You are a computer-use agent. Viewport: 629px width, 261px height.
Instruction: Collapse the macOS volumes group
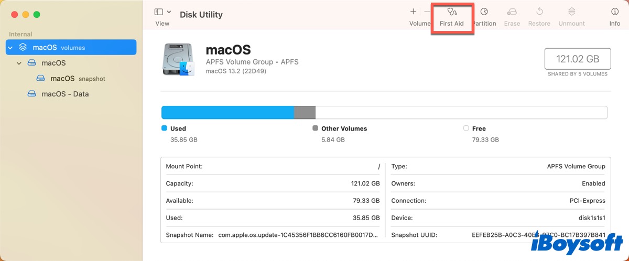(x=10, y=47)
